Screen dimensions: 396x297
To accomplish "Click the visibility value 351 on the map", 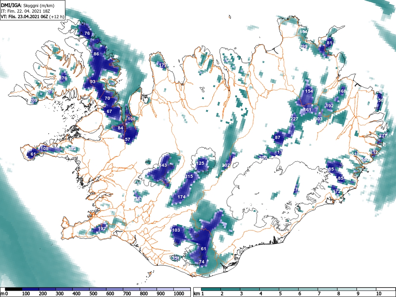I will [x=175, y=258].
